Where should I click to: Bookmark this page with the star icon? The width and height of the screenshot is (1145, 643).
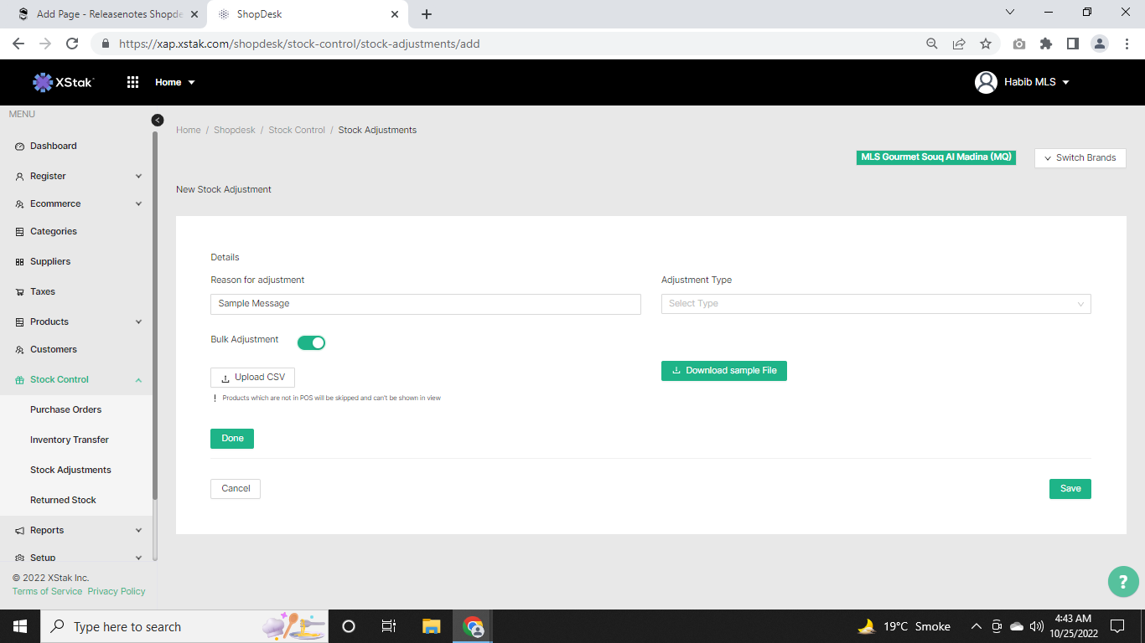pos(986,44)
